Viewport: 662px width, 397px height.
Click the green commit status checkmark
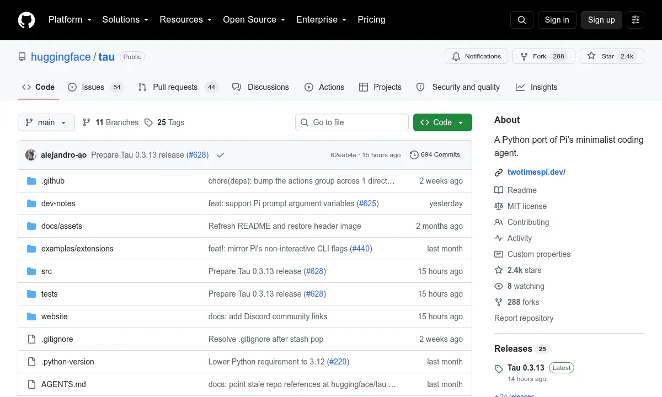[x=221, y=155]
